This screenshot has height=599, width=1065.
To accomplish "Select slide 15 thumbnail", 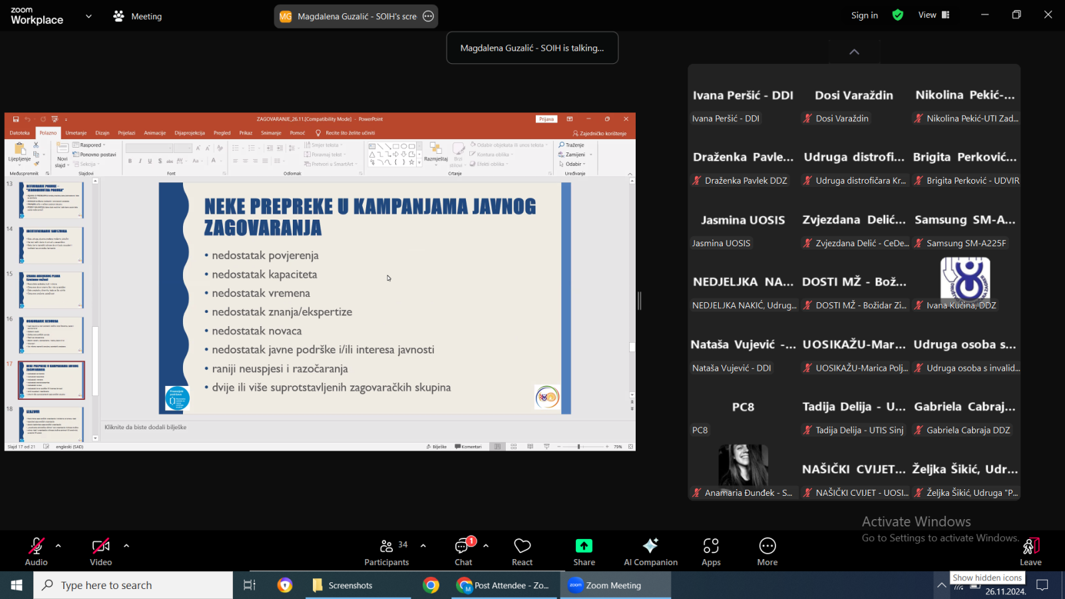I will point(51,290).
